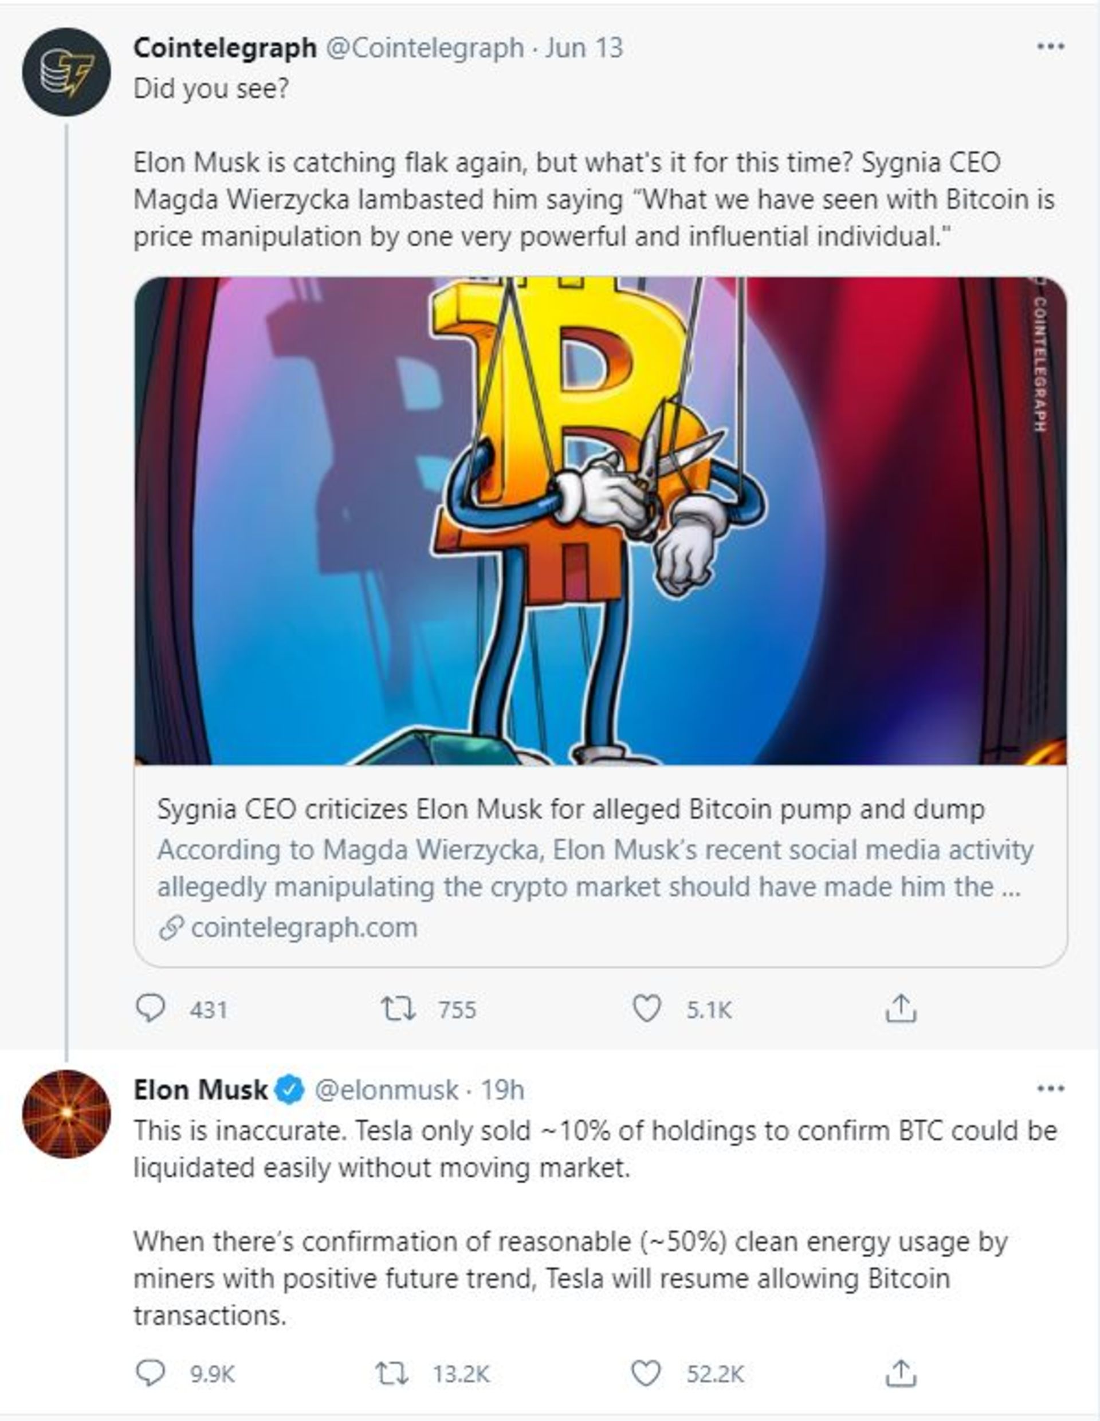Retweet the Cointelegraph post

coord(398,1009)
